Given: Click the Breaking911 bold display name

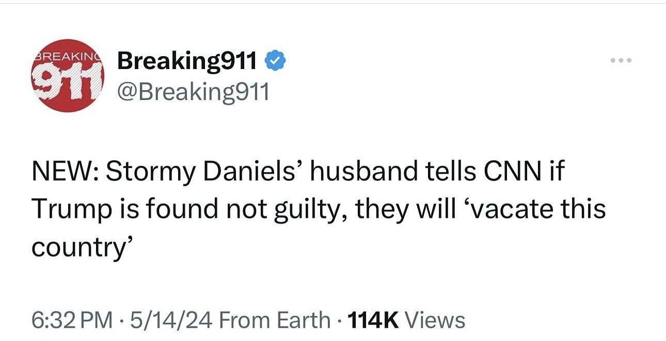Looking at the screenshot, I should [x=187, y=61].
